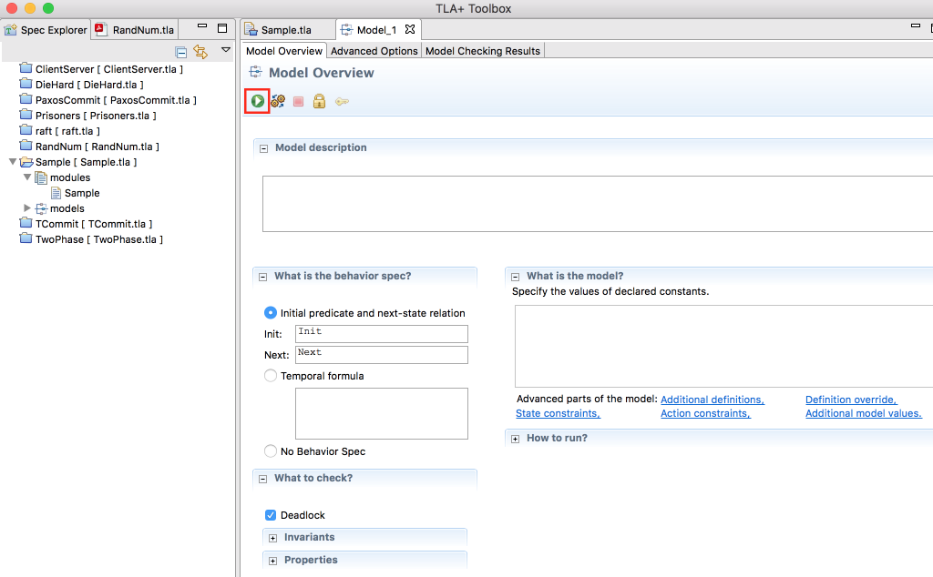This screenshot has width=933, height=577.
Task: Close the Model_1 editor tab
Action: 410,29
